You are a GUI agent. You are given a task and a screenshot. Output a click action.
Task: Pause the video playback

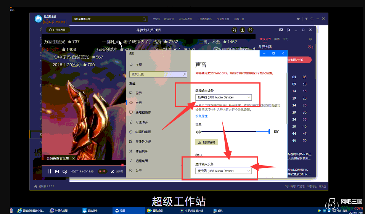point(49,171)
